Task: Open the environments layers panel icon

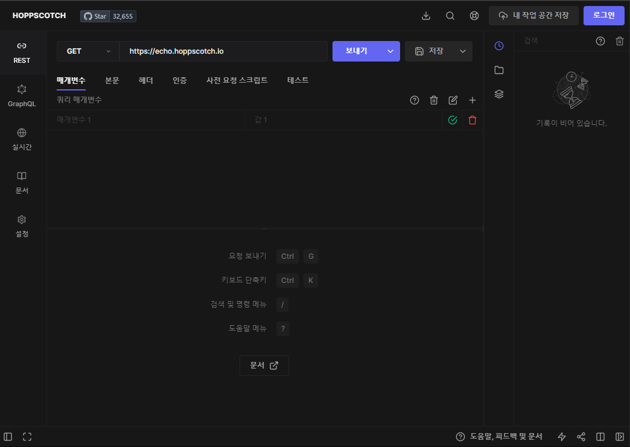Action: [499, 94]
